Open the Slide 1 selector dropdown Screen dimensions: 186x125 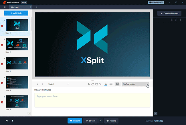tap(58, 84)
